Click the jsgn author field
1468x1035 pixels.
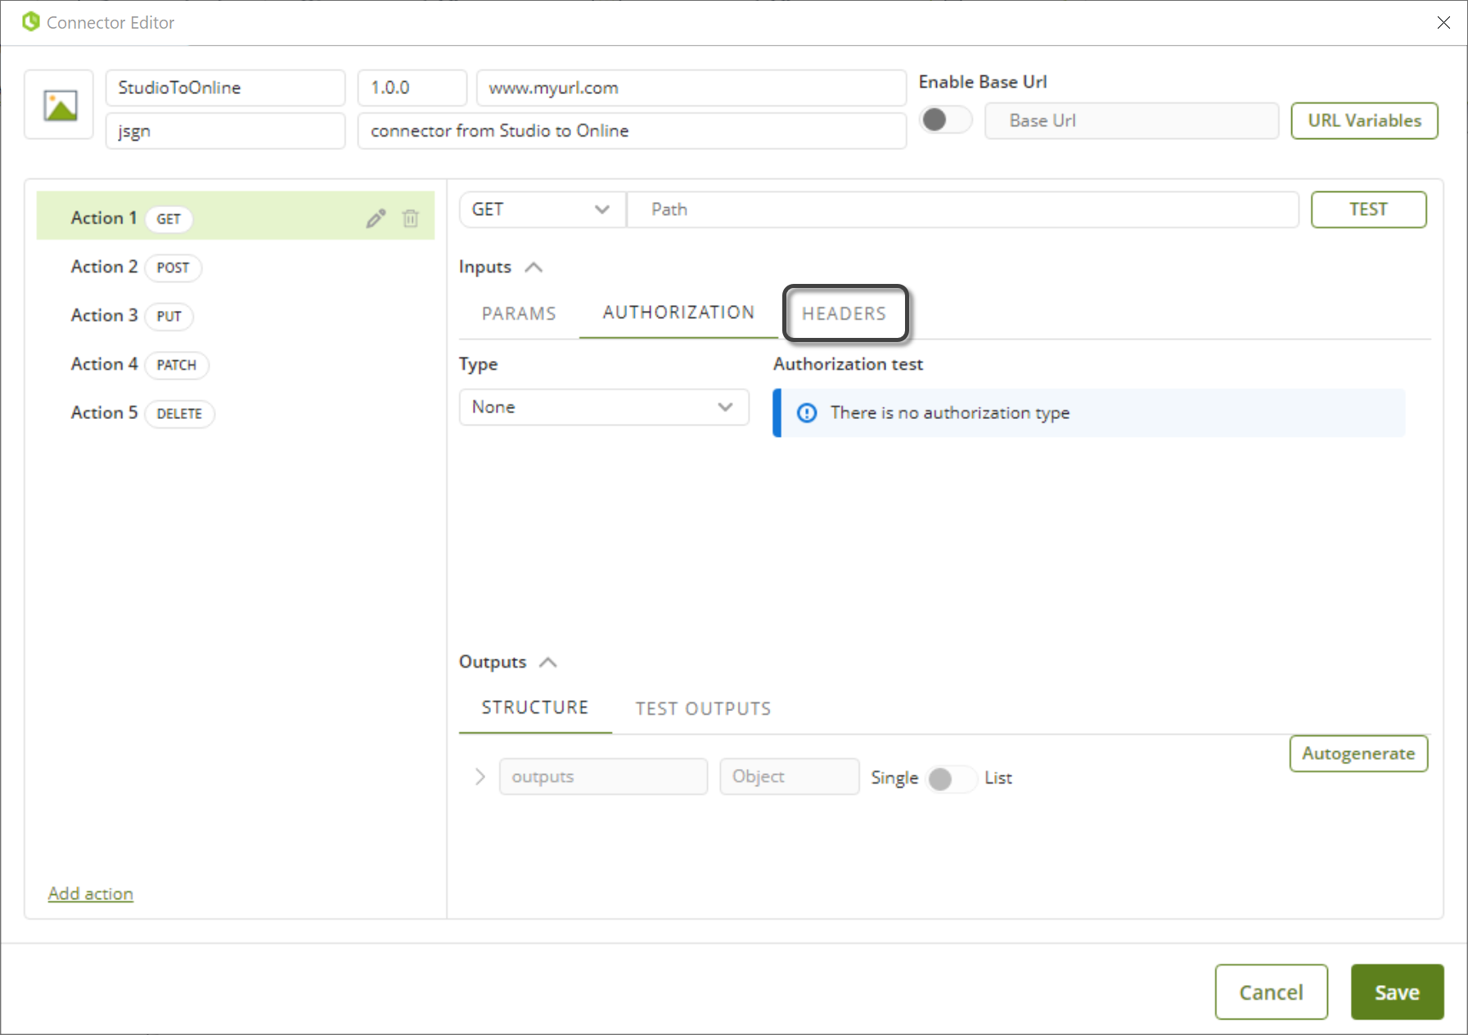(x=225, y=131)
